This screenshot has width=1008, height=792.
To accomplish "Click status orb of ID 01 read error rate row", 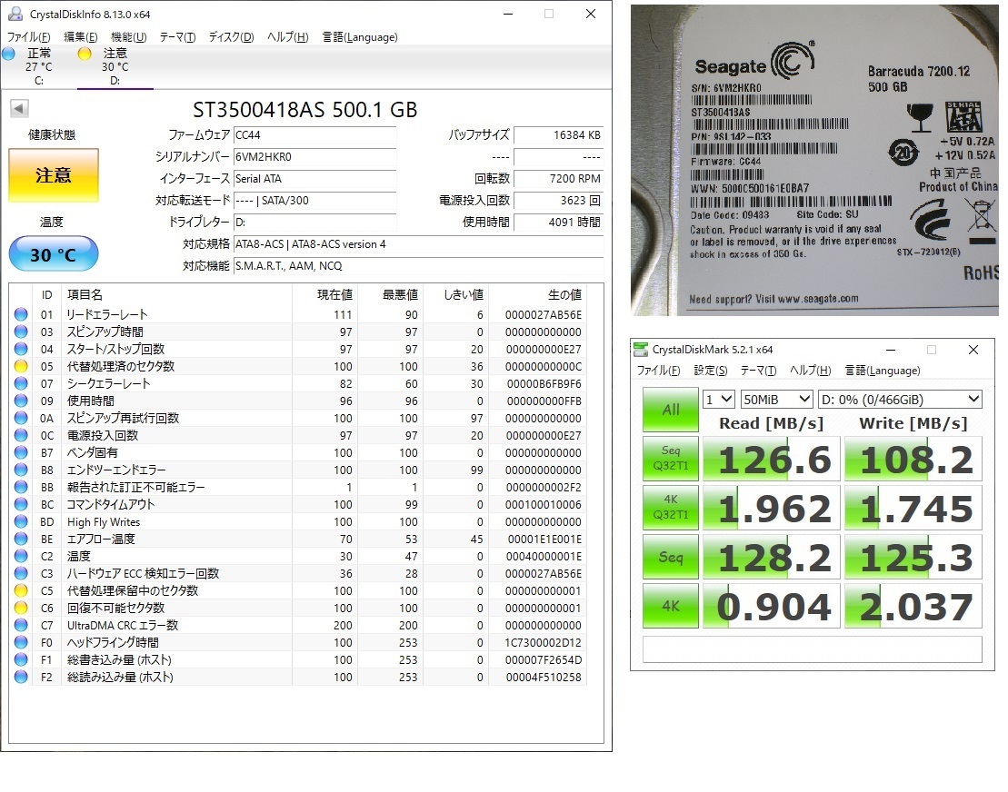I will 21,314.
